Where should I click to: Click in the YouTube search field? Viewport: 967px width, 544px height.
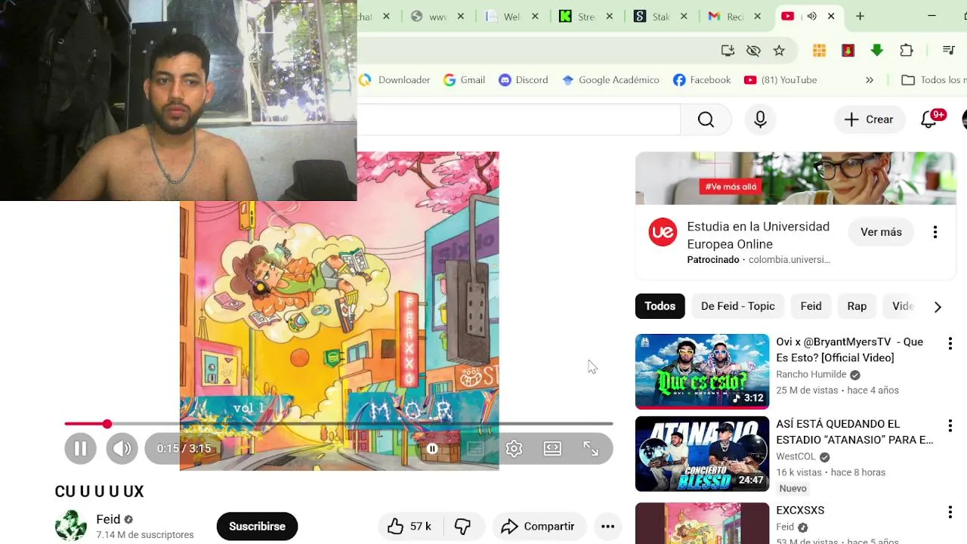pos(518,119)
